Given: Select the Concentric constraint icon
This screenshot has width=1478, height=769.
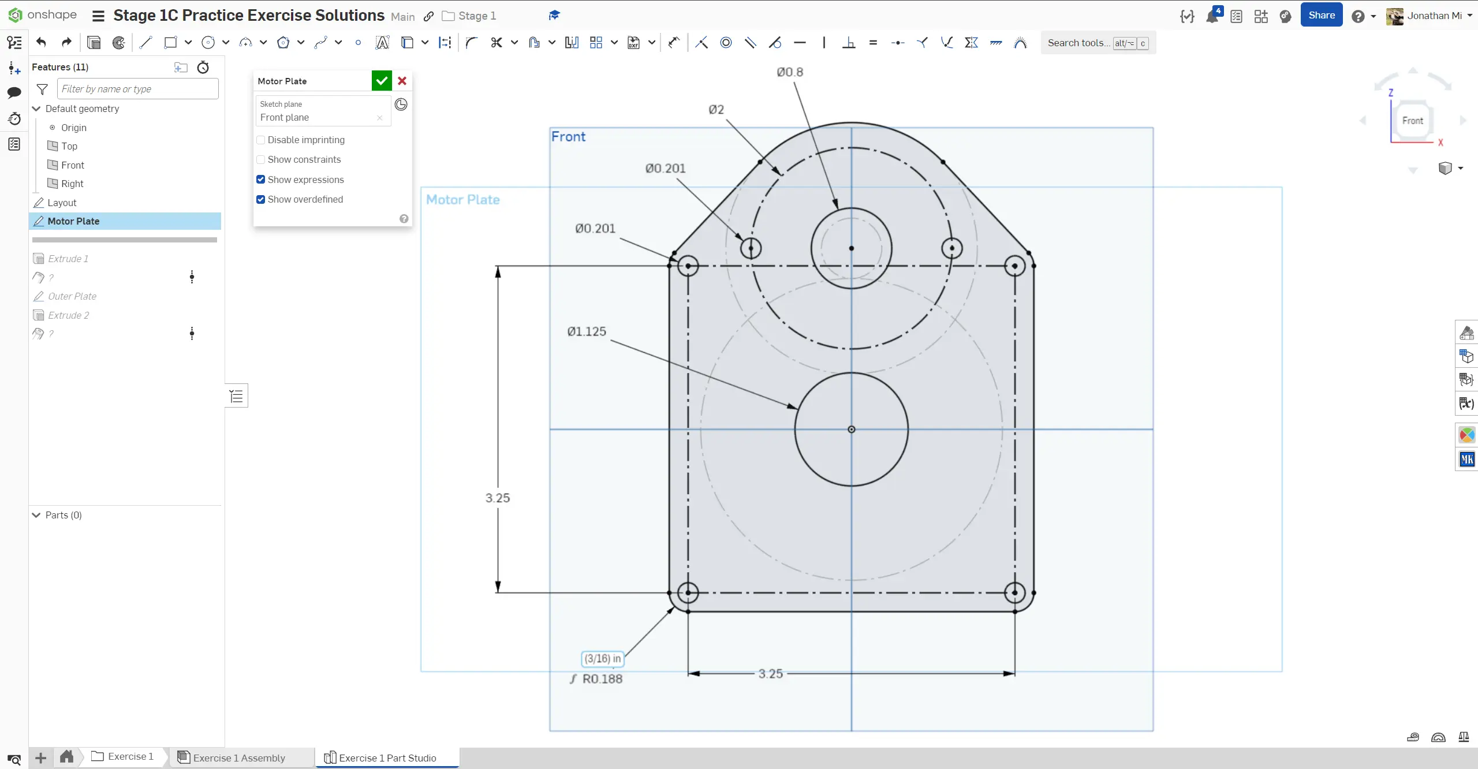Looking at the screenshot, I should (x=726, y=42).
